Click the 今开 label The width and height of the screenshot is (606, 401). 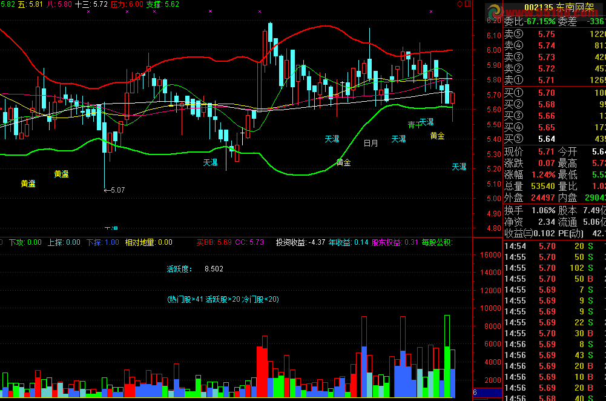(567, 151)
